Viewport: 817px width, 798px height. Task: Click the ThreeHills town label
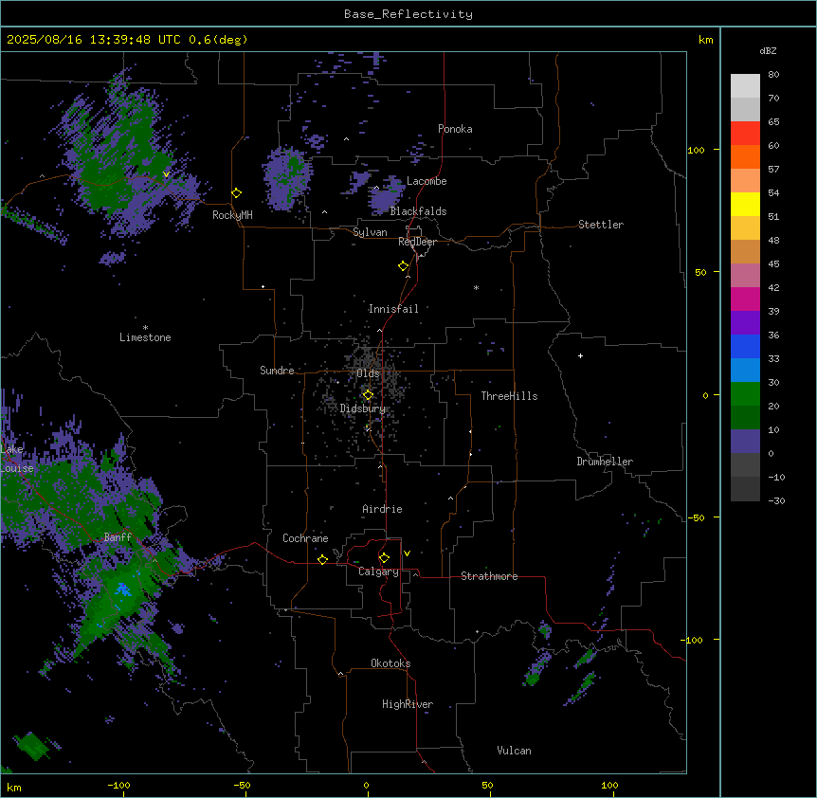[x=509, y=396]
